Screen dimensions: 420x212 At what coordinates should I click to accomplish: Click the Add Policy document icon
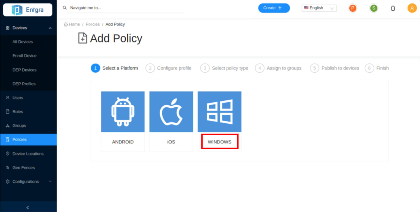tap(82, 38)
